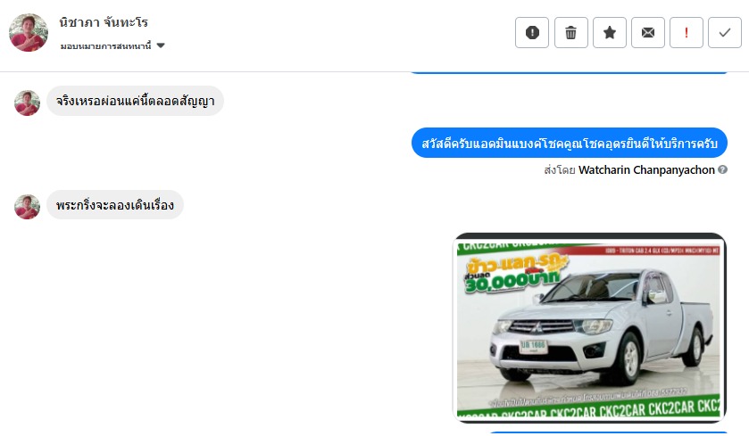The width and height of the screenshot is (749, 436).
Task: Open the silver pickup truck image
Action: (x=589, y=328)
